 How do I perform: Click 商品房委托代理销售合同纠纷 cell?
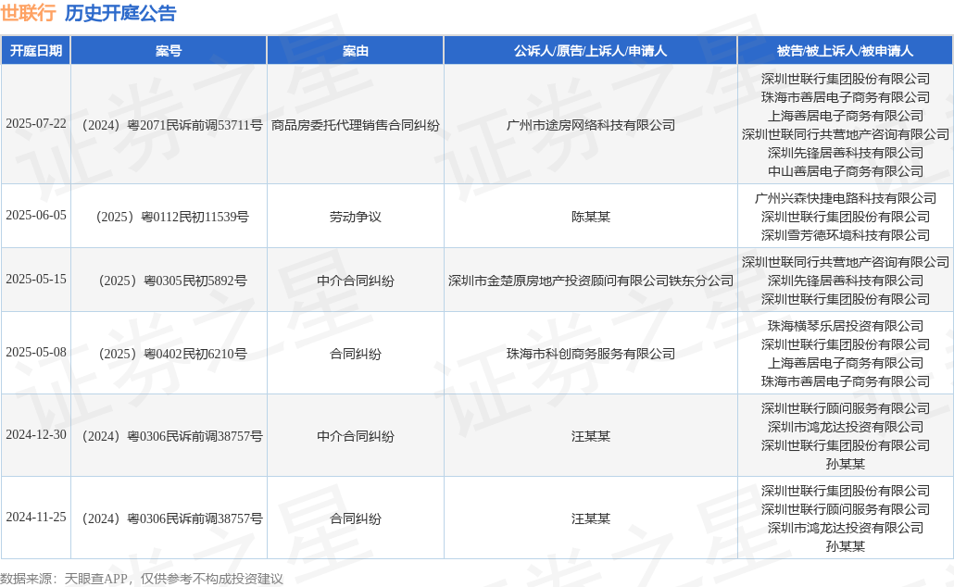coord(356,125)
